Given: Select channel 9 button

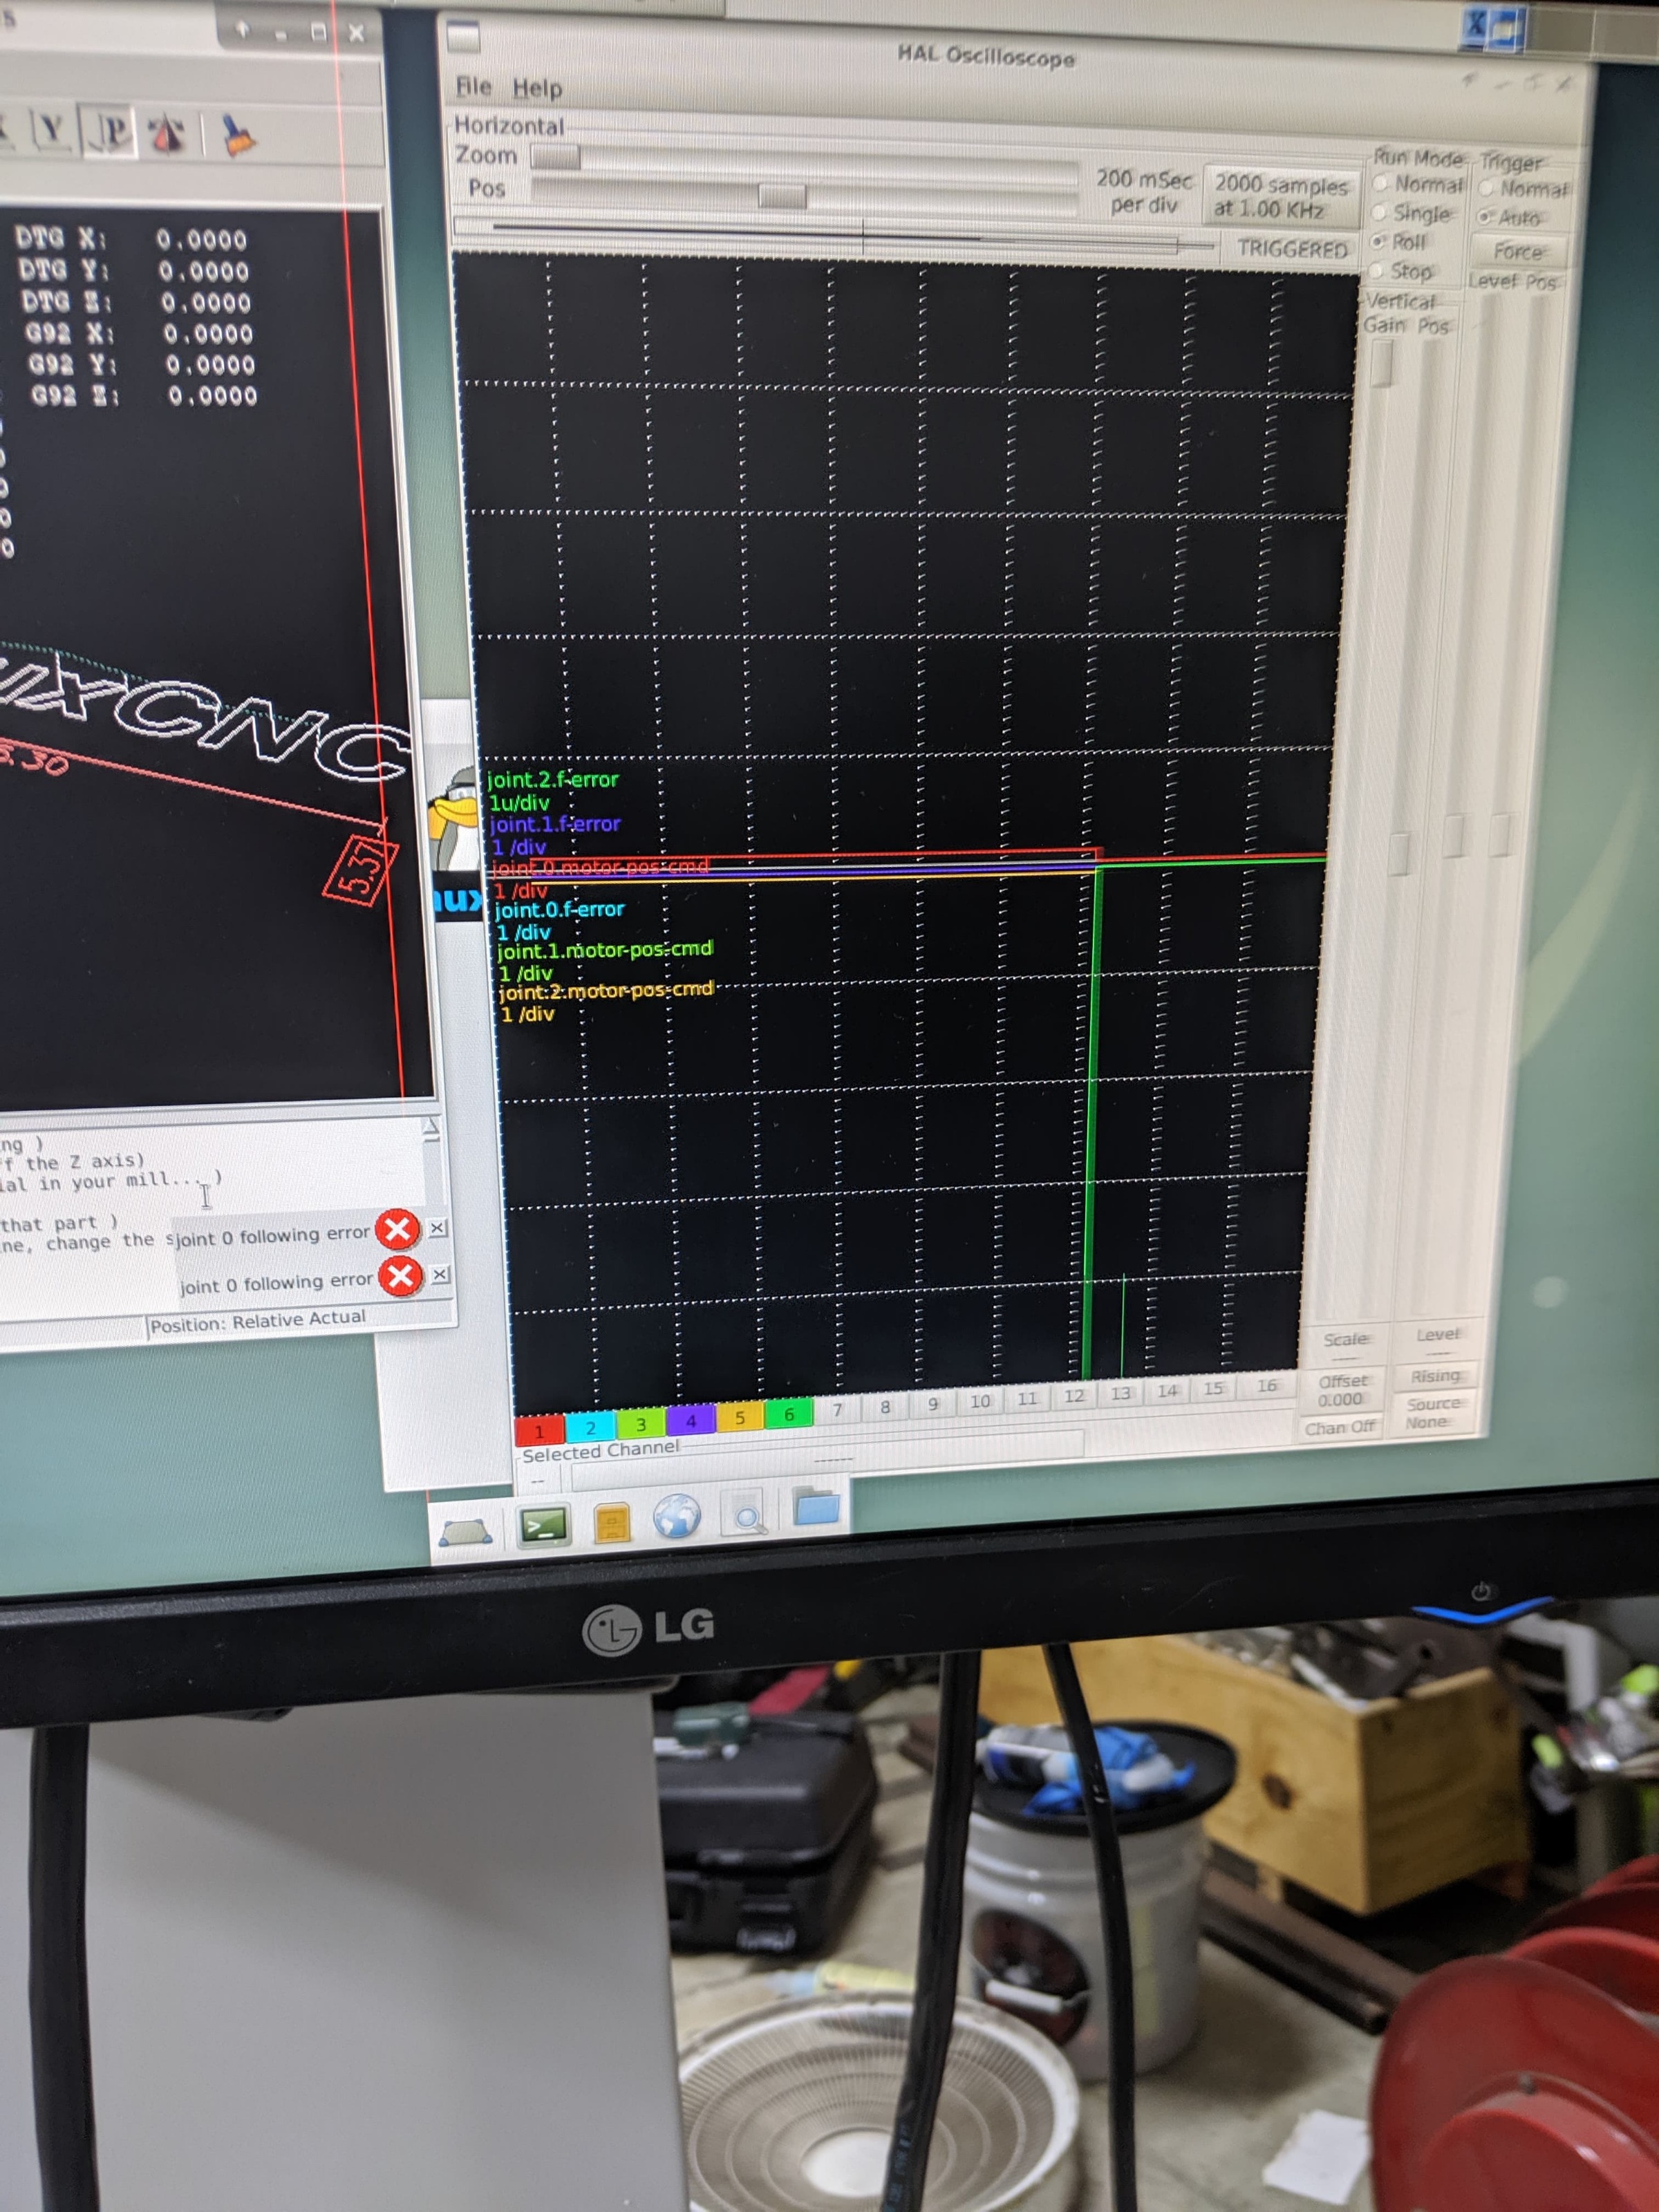Looking at the screenshot, I should (x=933, y=1404).
